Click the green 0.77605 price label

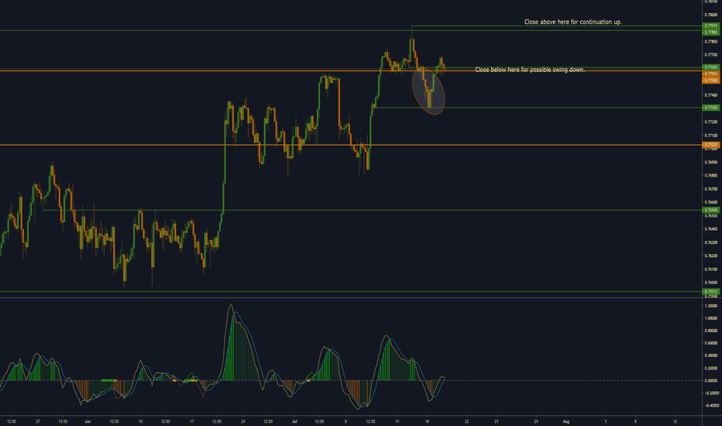711,67
